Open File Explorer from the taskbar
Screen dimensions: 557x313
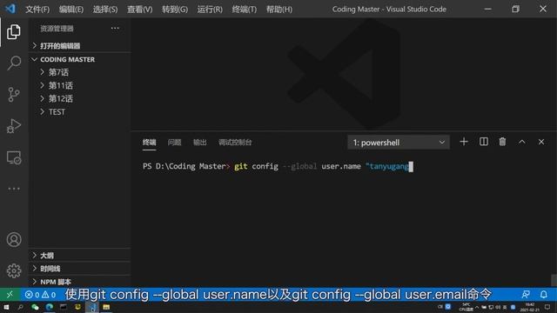[x=106, y=307]
